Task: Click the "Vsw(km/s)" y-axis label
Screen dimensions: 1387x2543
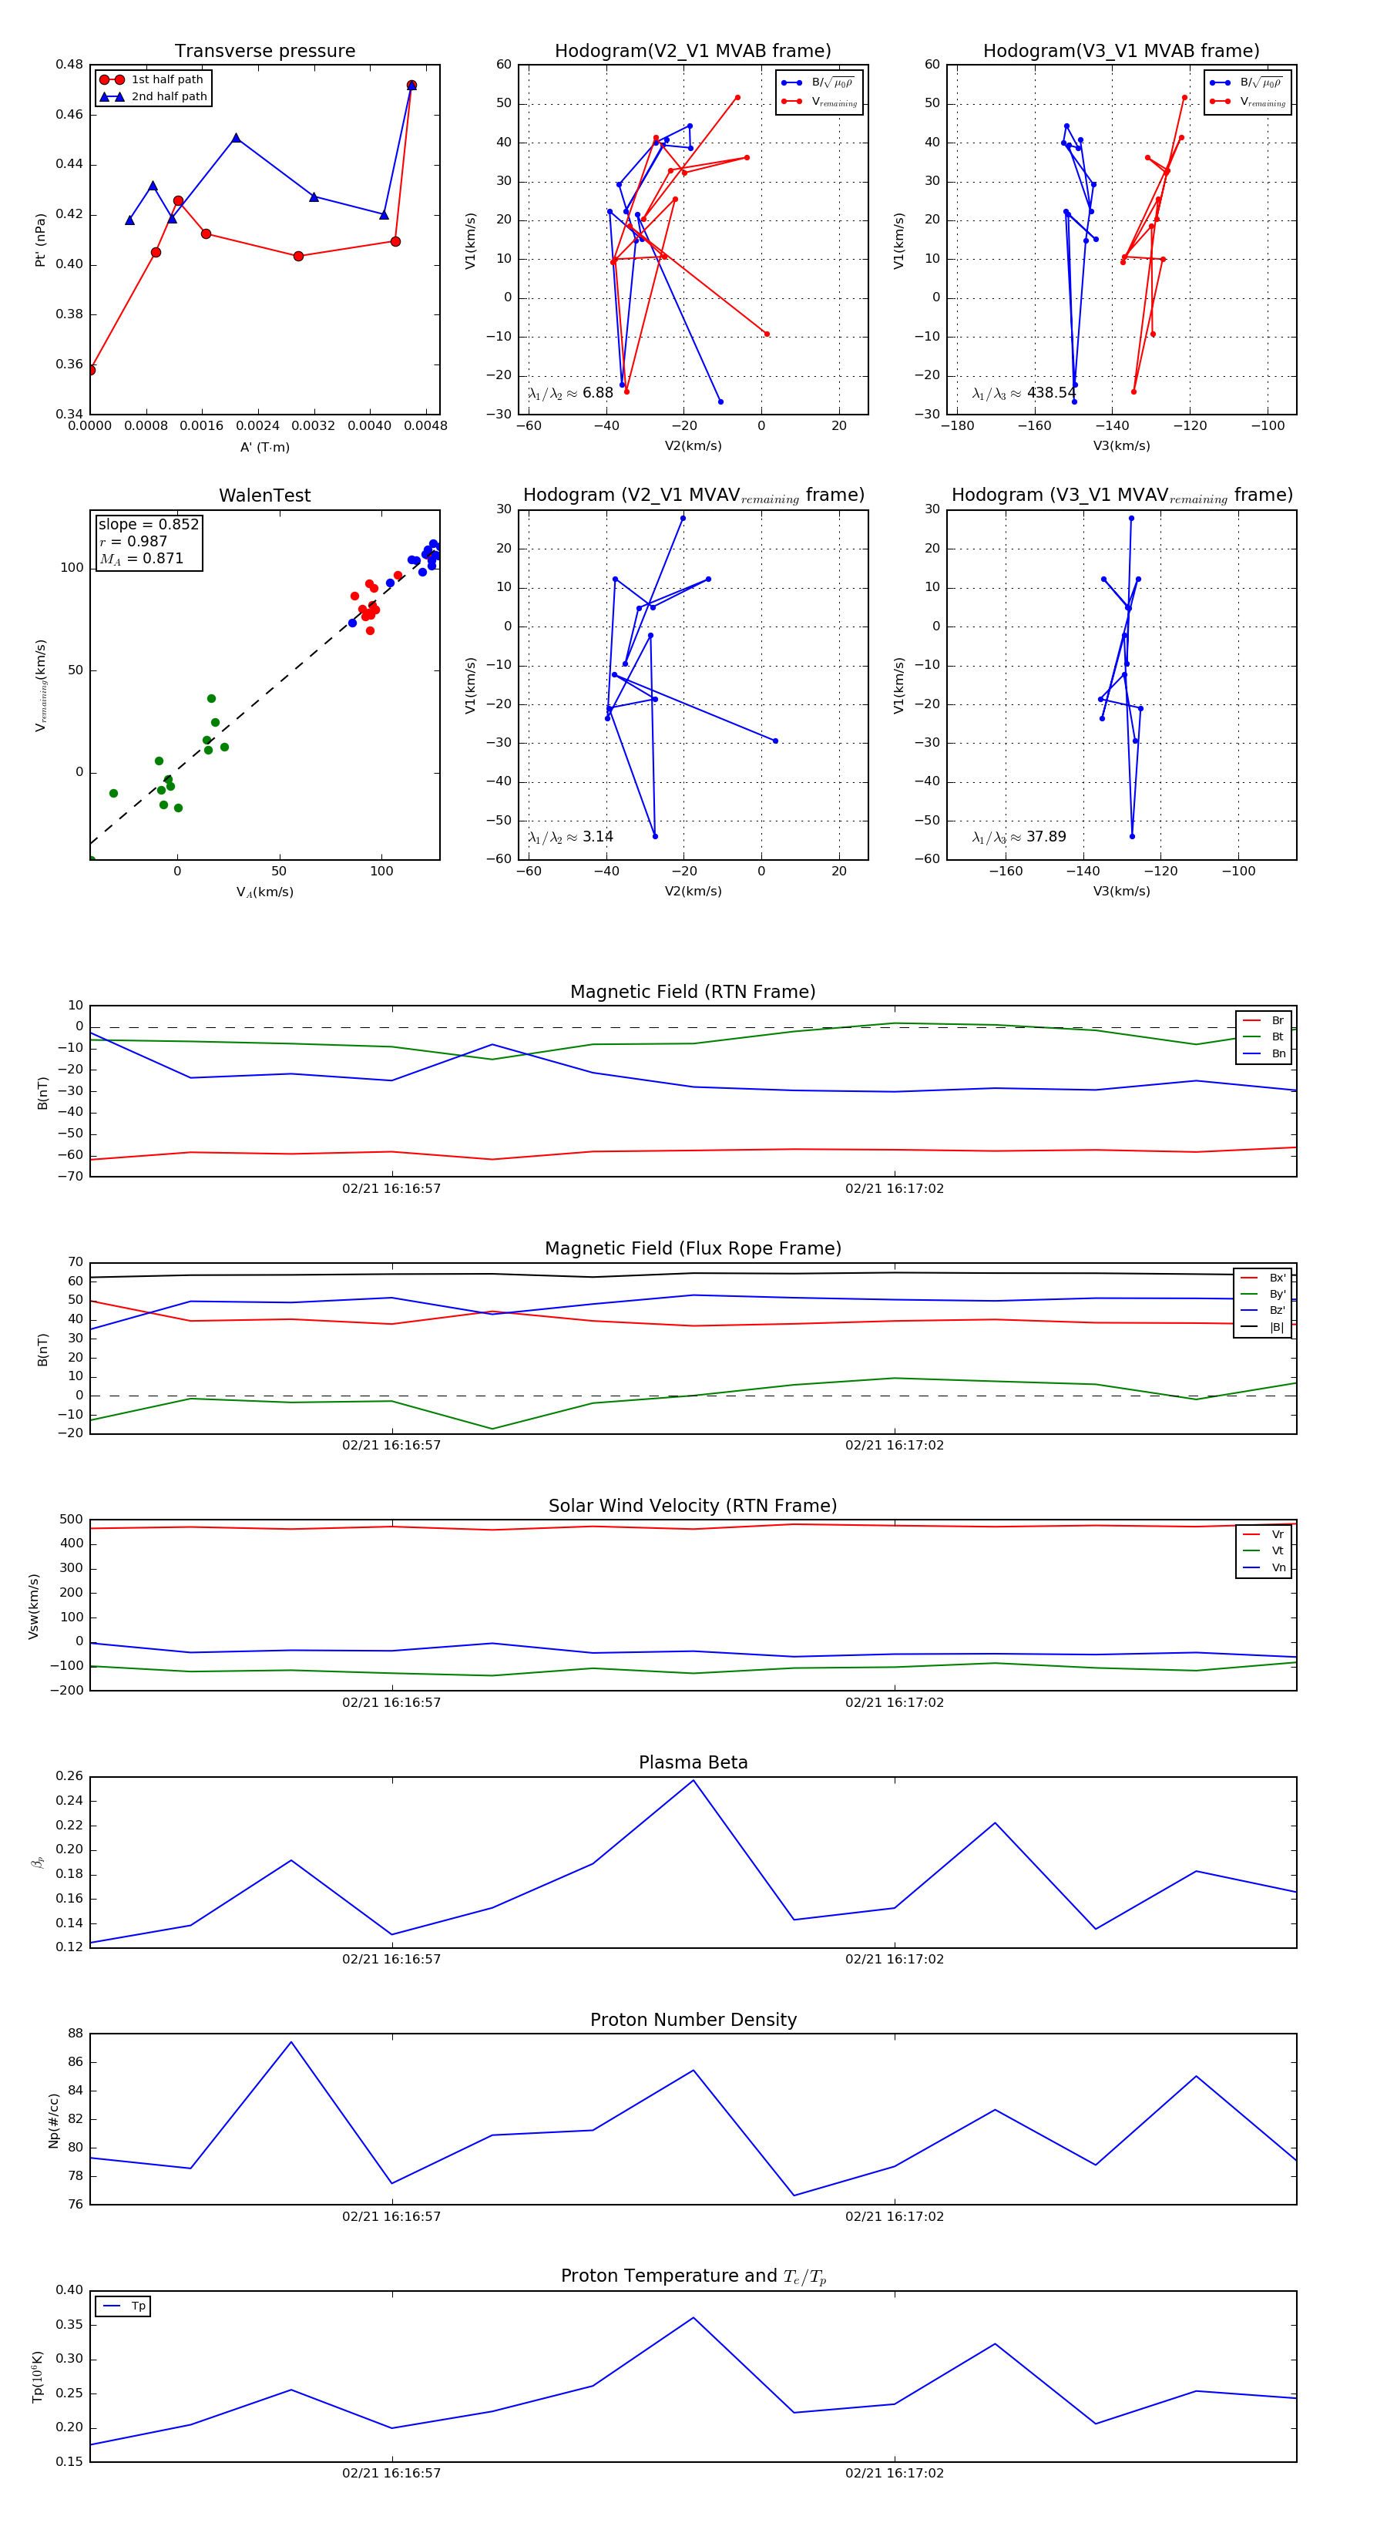Action: pyautogui.click(x=34, y=1606)
